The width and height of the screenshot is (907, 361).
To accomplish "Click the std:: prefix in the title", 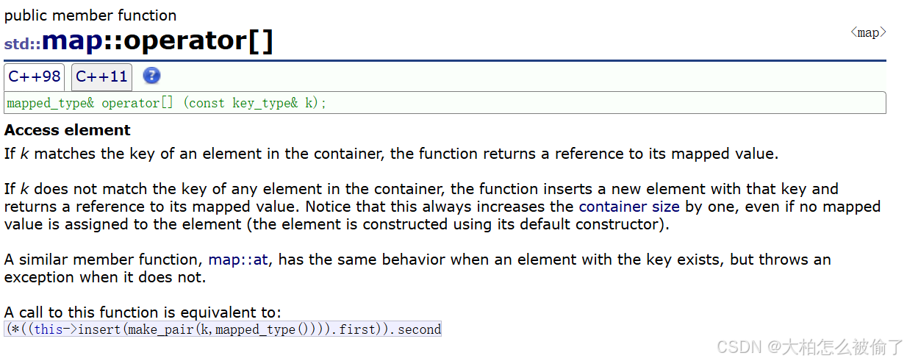I will click(x=23, y=44).
